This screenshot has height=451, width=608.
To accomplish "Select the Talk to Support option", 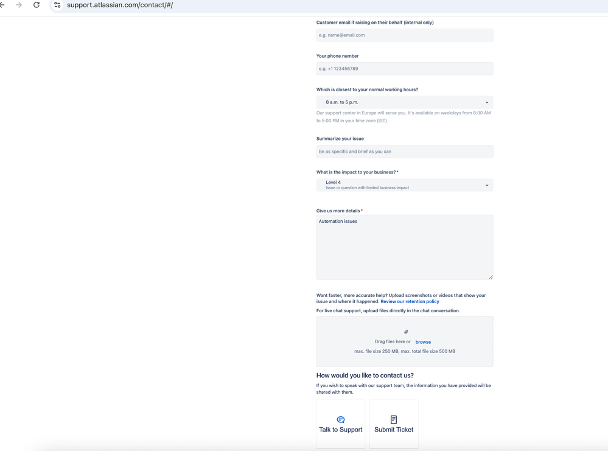I will pos(340,424).
